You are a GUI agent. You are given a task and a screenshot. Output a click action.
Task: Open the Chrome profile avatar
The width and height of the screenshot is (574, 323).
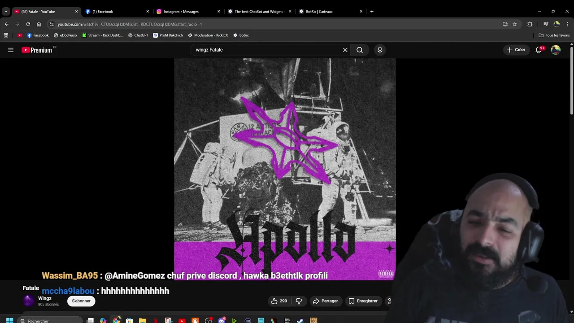tap(557, 24)
